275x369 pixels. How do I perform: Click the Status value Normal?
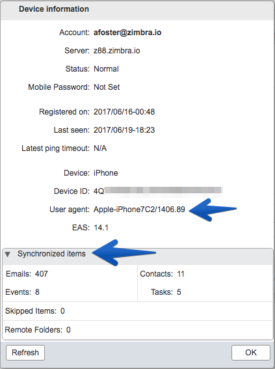(x=106, y=69)
